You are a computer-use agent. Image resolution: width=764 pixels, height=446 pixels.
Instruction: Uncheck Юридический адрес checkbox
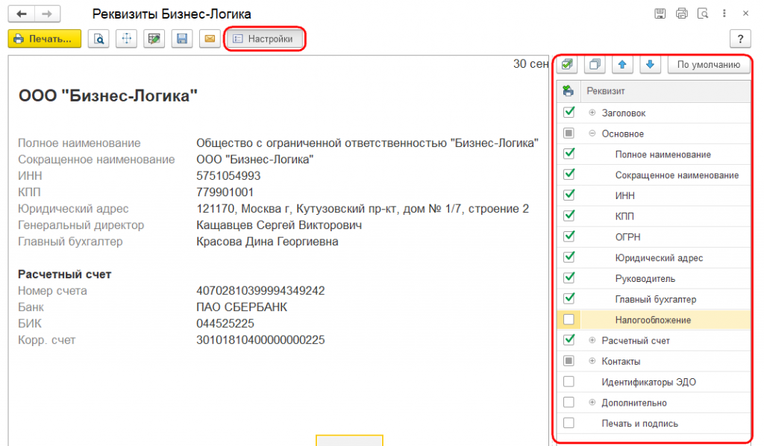(569, 257)
